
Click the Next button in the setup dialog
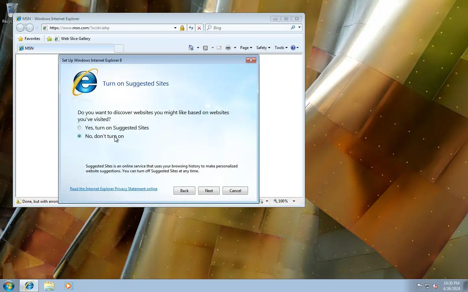209,191
